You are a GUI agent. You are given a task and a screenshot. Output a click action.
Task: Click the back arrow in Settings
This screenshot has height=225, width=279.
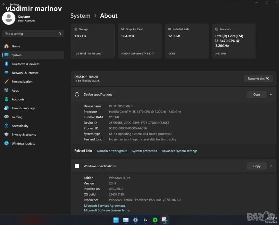pyautogui.click(x=4, y=4)
